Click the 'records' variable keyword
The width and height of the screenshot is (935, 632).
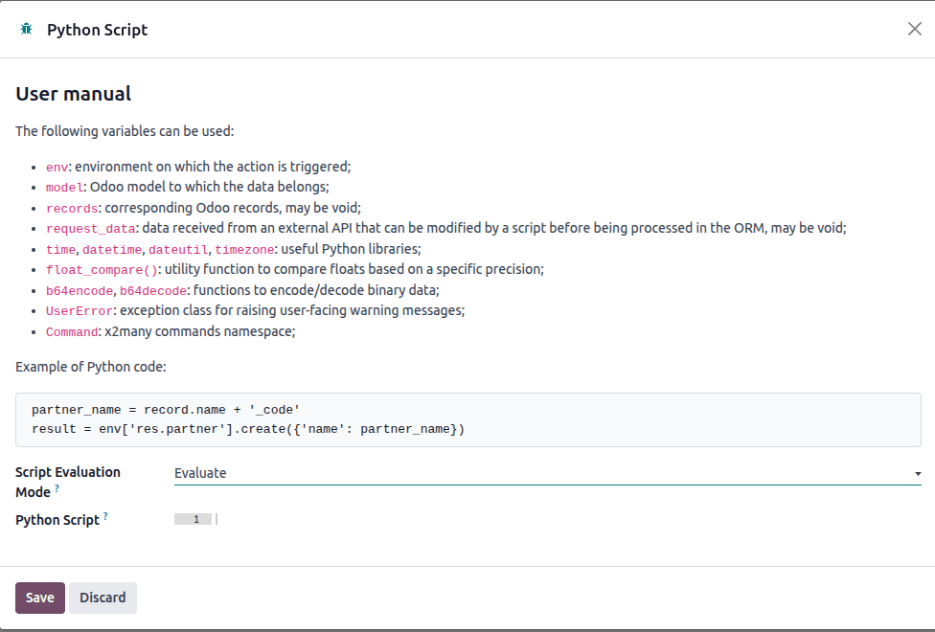pos(72,208)
